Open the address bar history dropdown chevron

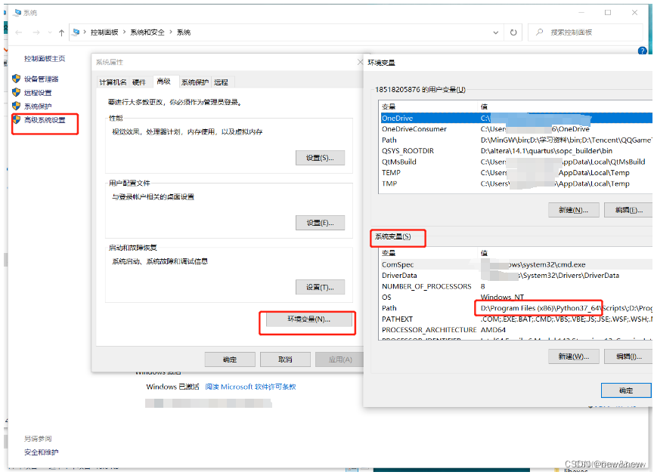pos(497,32)
